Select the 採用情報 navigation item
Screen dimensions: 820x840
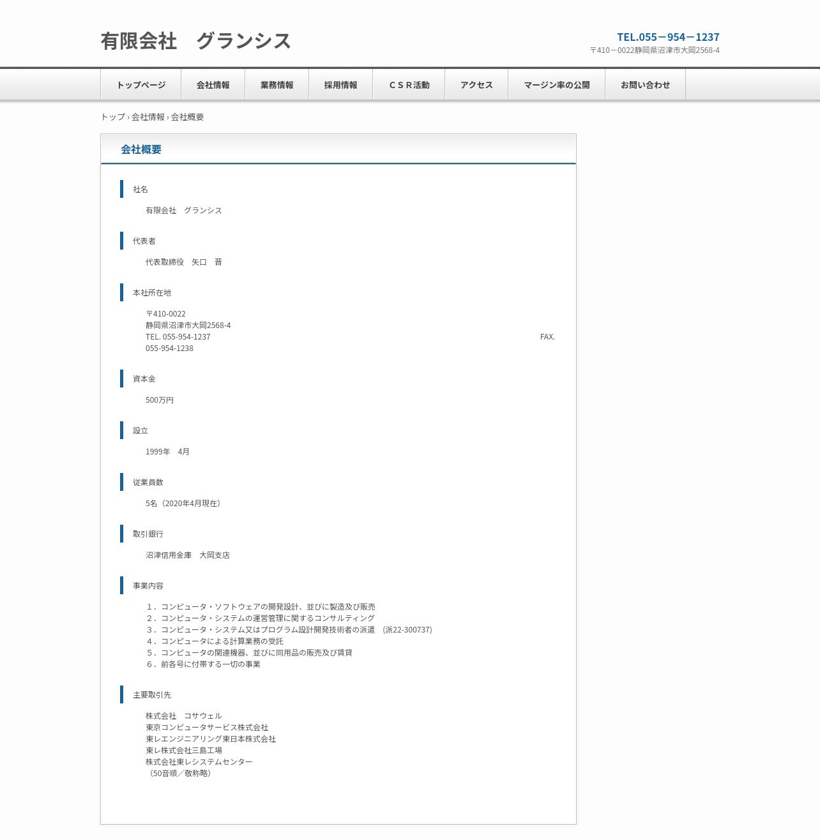point(341,85)
